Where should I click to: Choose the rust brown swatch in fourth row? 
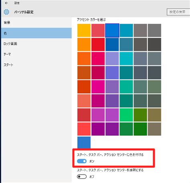pyautogui.click(x=84, y=73)
